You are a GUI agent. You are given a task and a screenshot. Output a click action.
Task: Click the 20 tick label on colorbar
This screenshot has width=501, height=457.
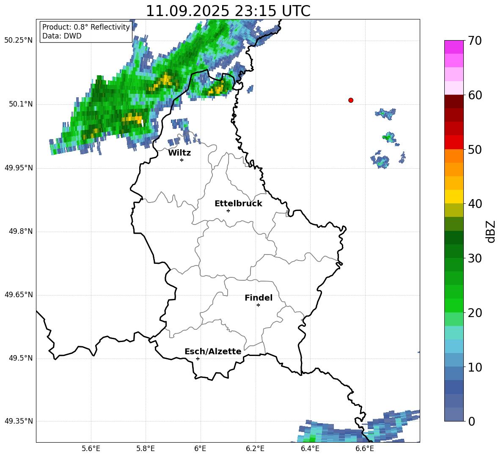click(475, 313)
